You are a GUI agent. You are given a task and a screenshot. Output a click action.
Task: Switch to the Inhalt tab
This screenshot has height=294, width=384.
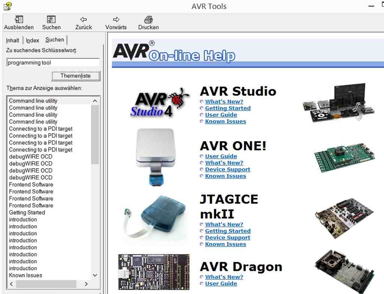[12, 40]
